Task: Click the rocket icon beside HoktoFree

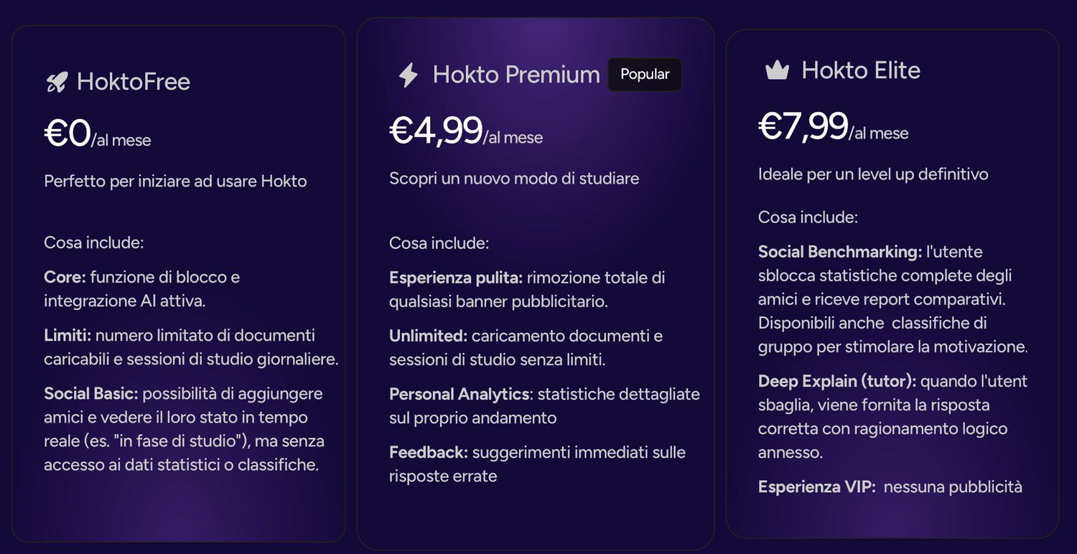Action: coord(56,82)
